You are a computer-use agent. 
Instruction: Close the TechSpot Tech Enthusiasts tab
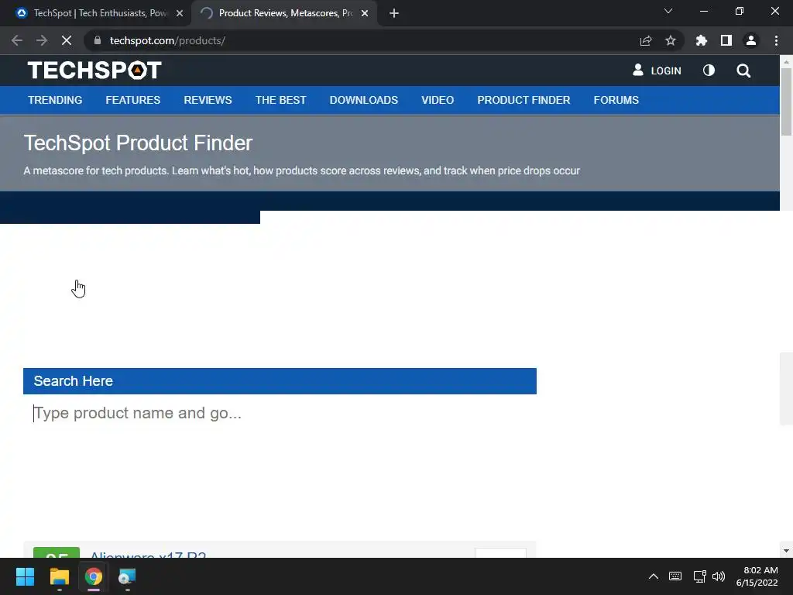click(180, 13)
